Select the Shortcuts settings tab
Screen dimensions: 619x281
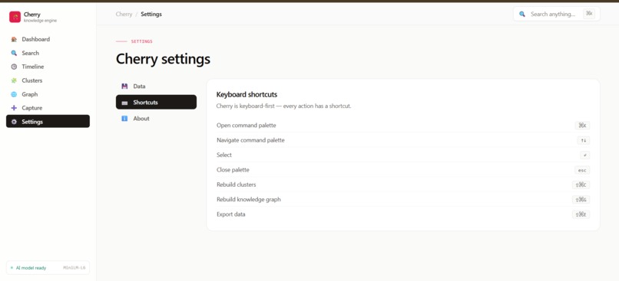click(156, 102)
